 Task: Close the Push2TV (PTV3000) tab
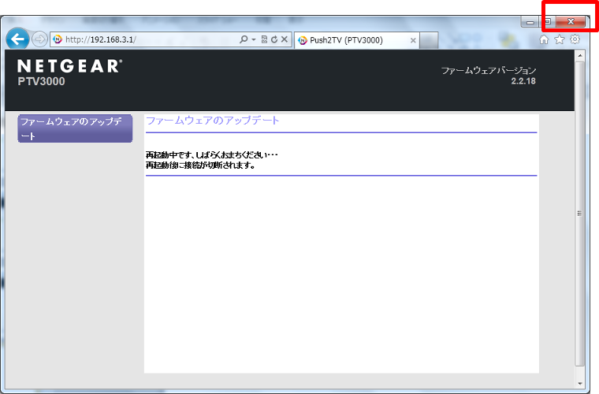[x=413, y=40]
